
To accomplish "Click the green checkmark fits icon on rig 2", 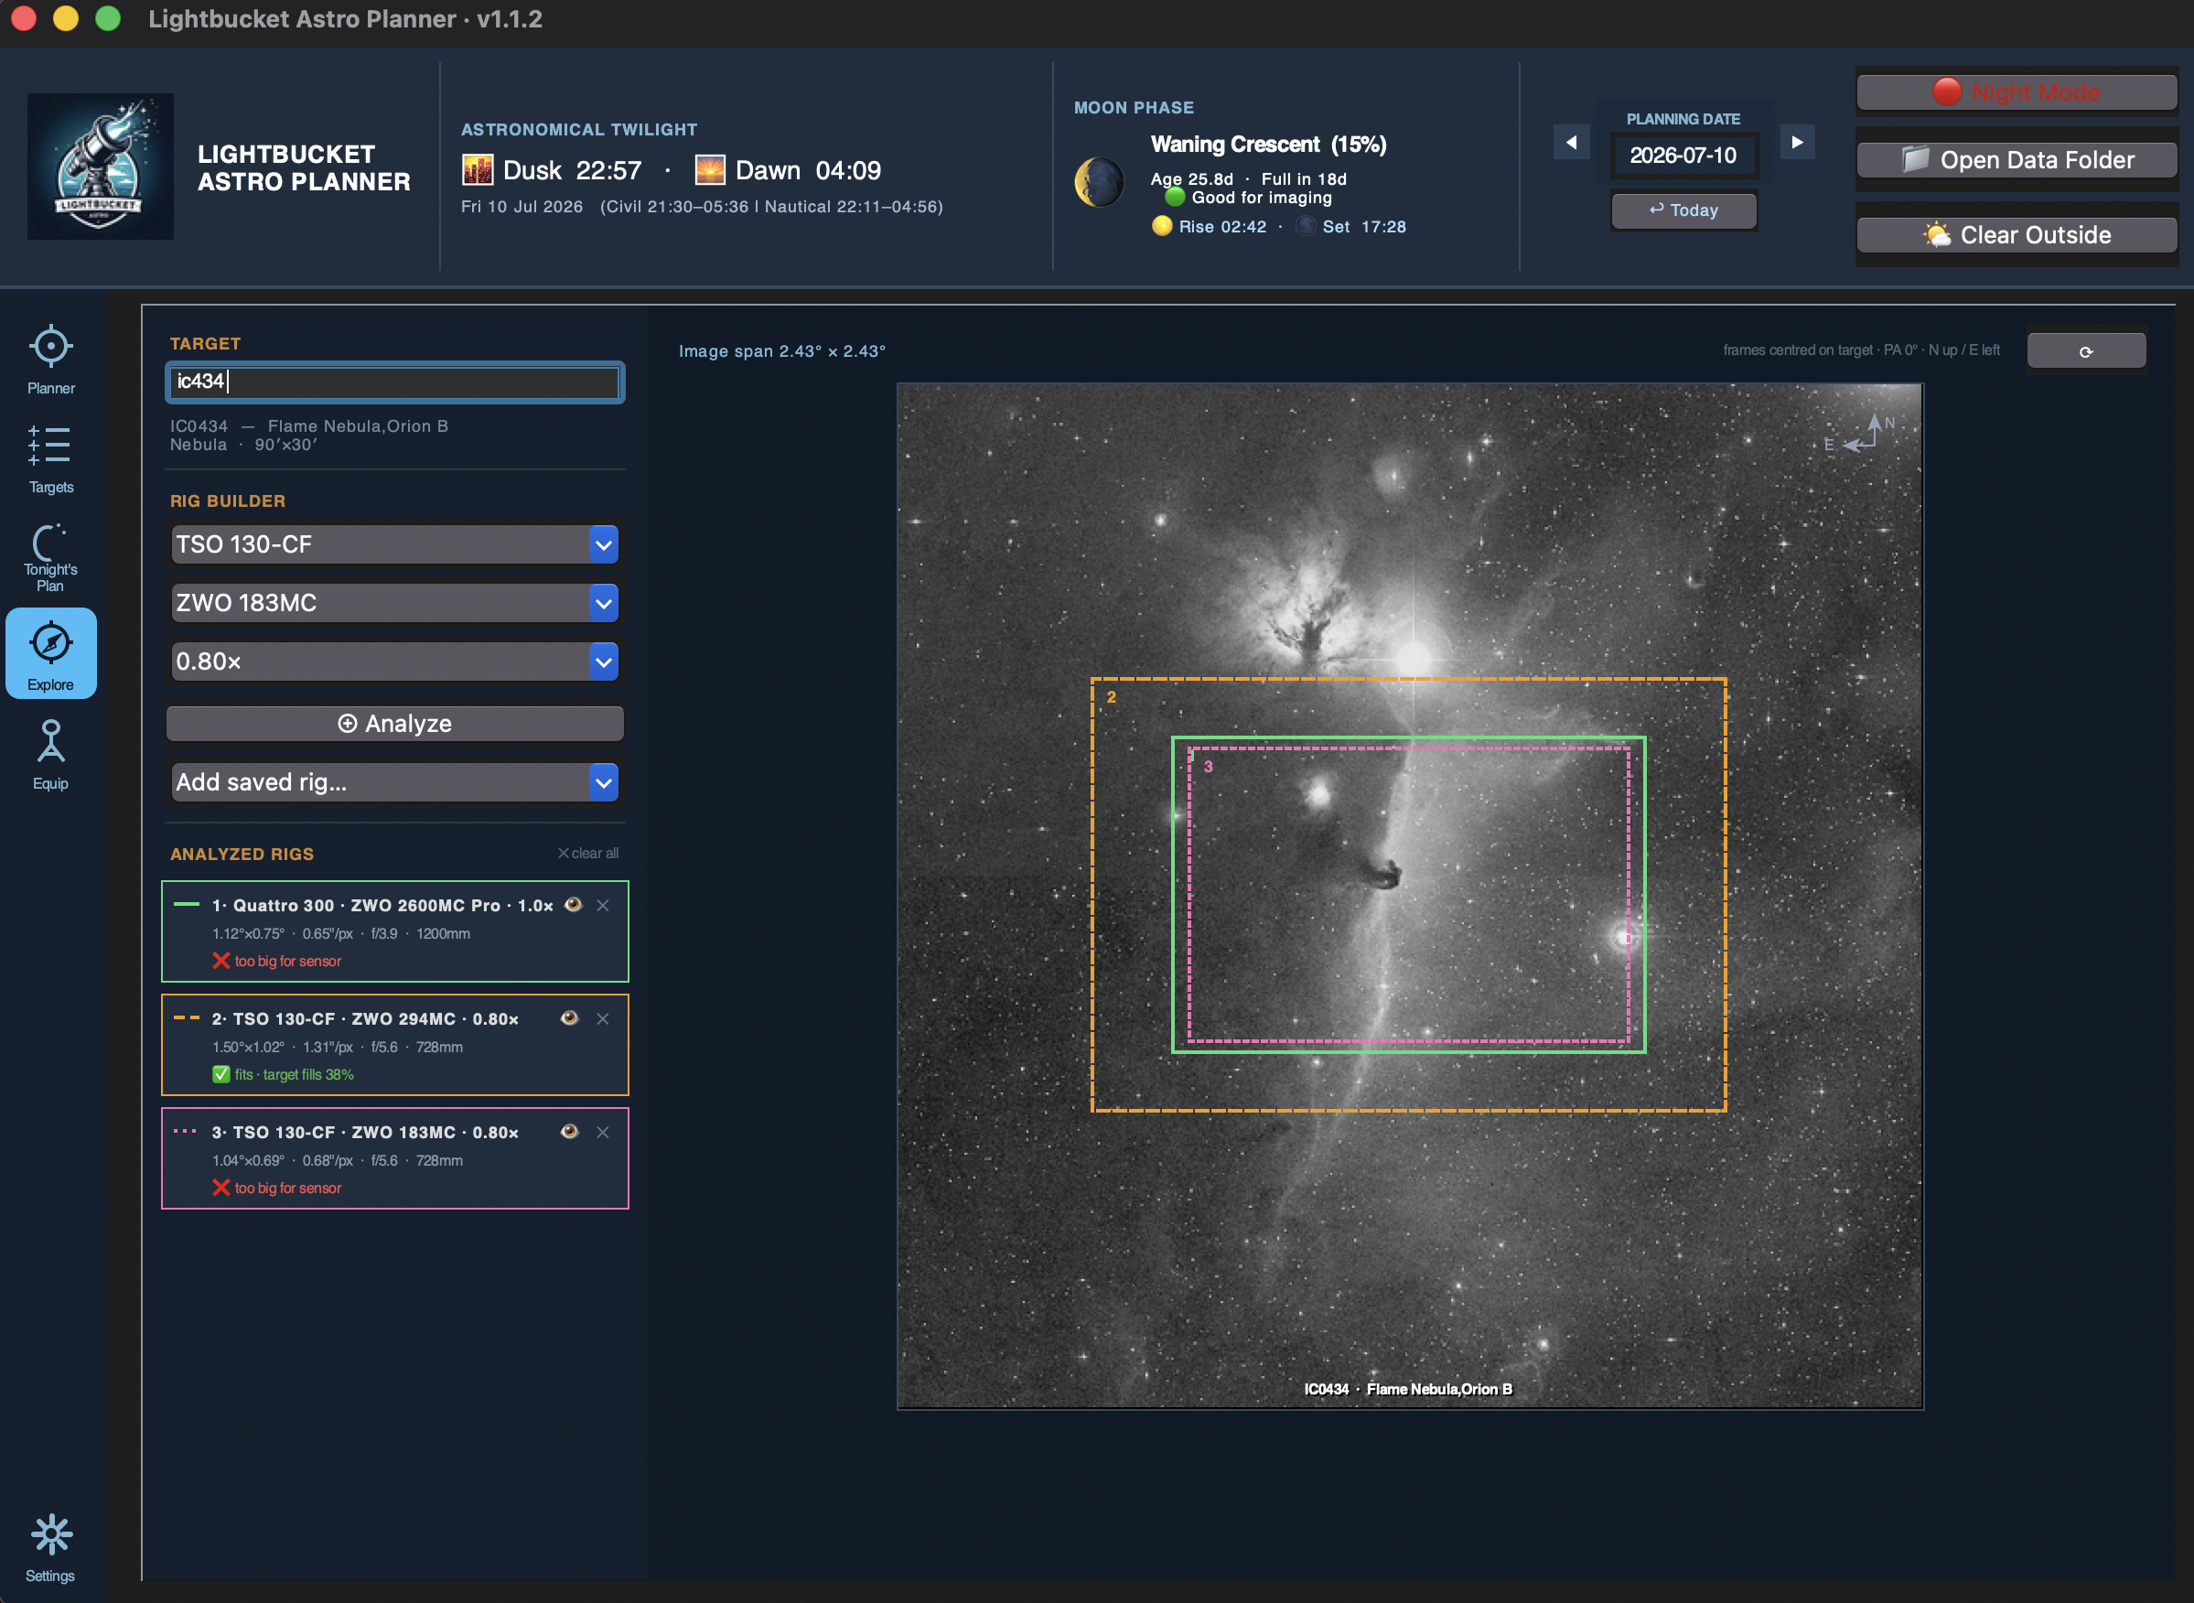I will pyautogui.click(x=221, y=1074).
